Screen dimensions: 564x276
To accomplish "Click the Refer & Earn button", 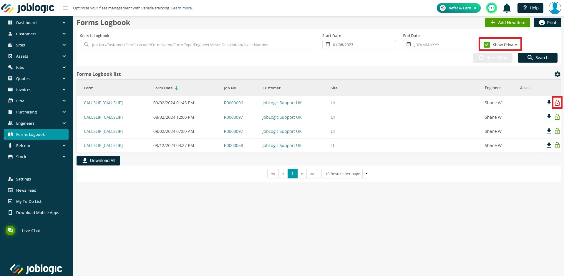I will coord(459,8).
